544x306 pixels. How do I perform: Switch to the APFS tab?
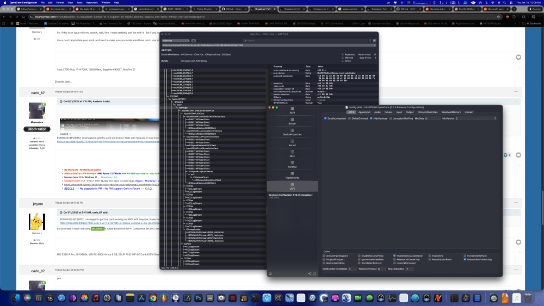(351, 113)
